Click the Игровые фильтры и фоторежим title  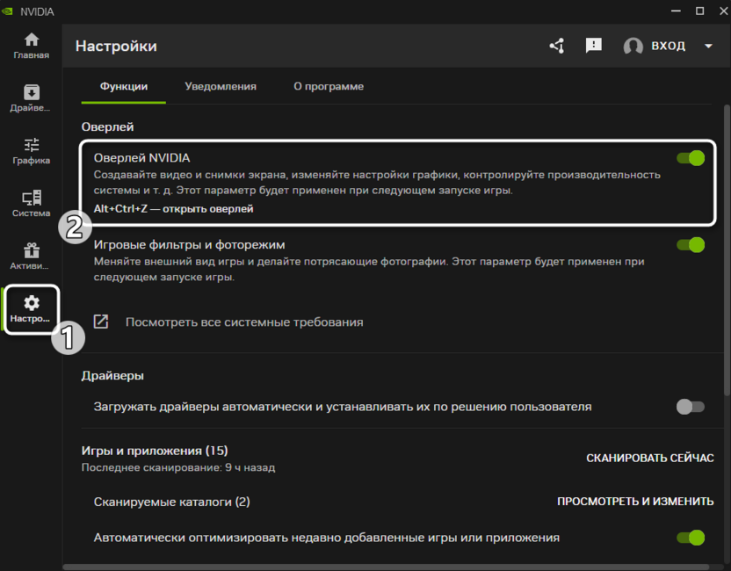(x=189, y=245)
